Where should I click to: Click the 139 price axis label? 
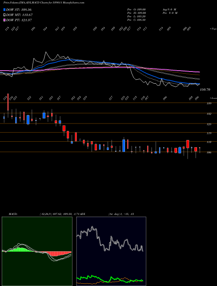[209, 104]
